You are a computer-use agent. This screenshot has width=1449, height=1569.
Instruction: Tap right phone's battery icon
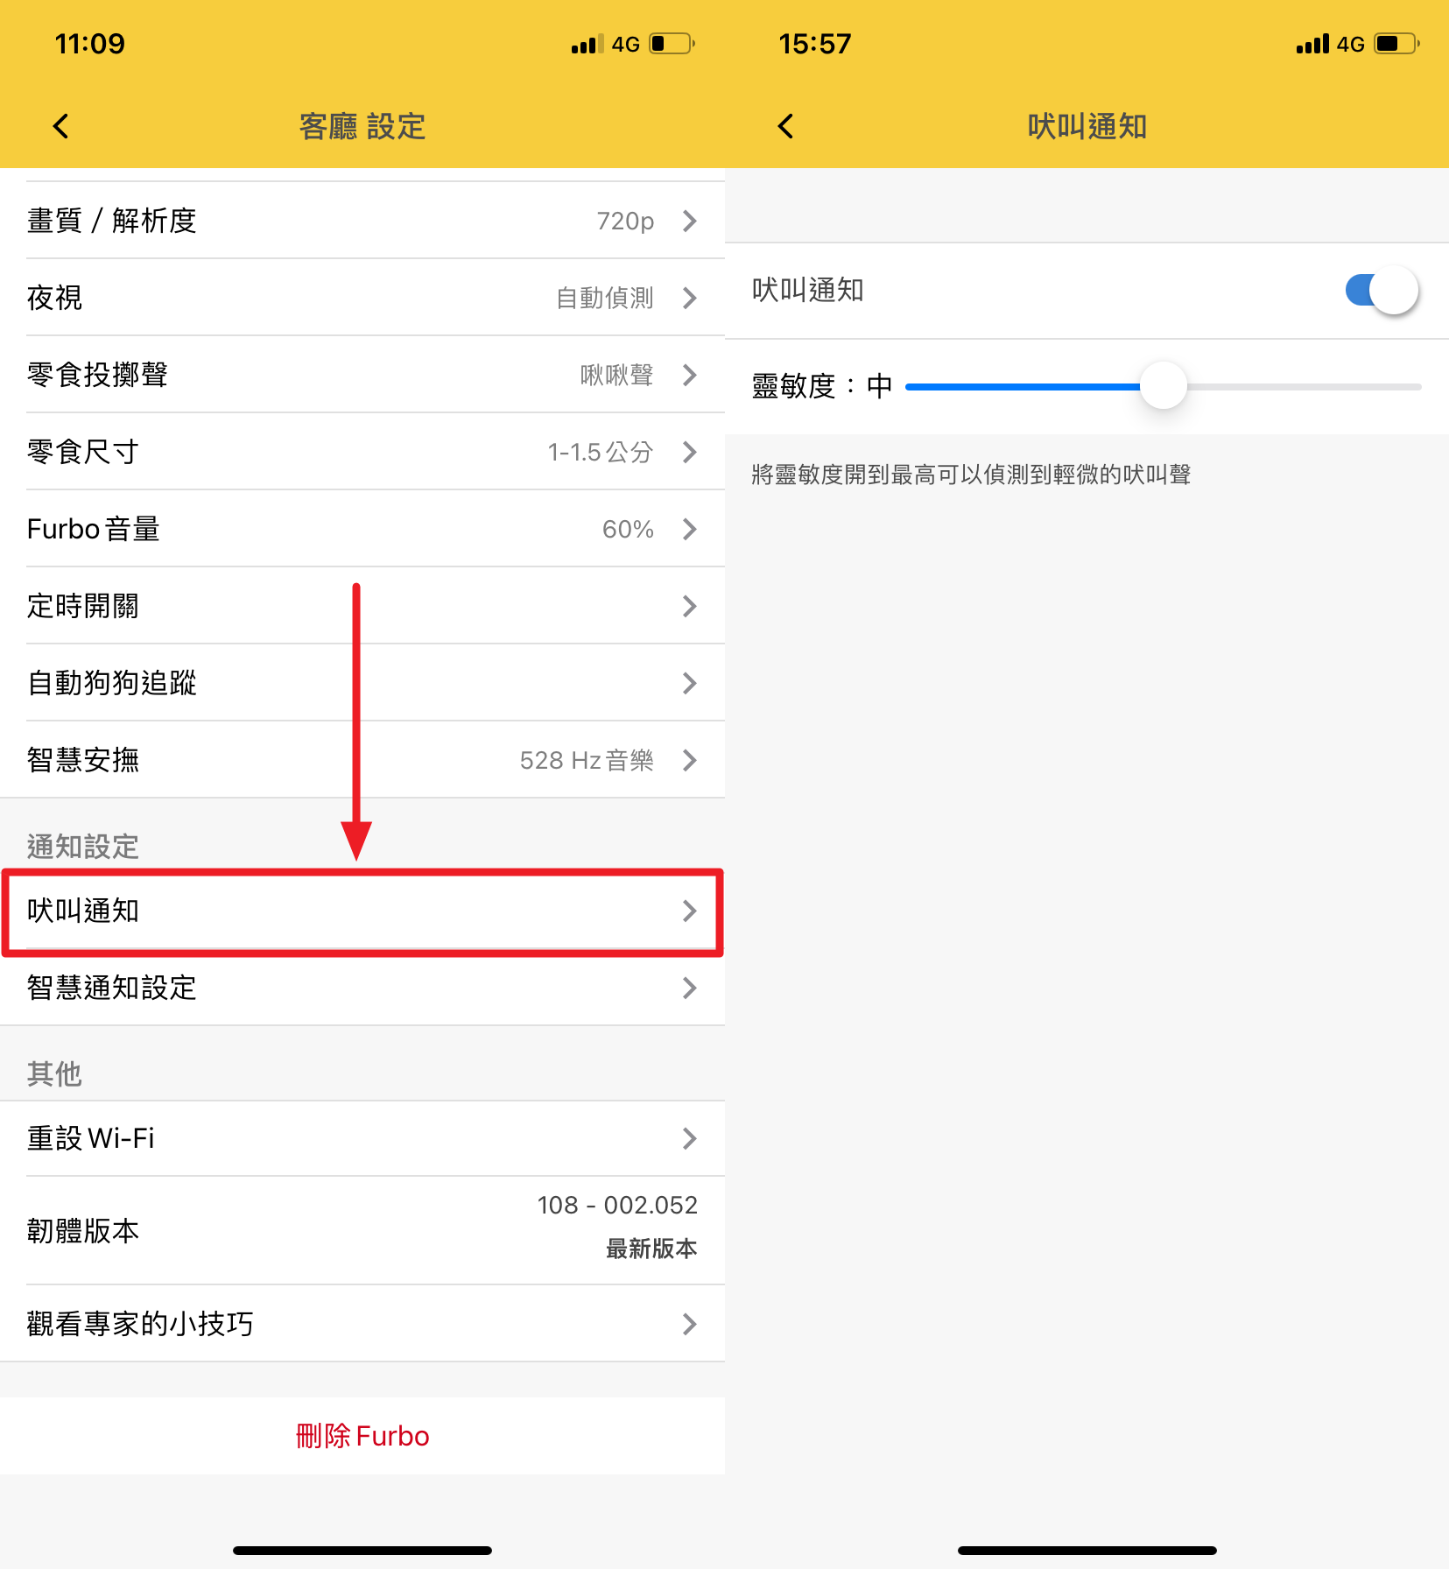coord(1396,44)
